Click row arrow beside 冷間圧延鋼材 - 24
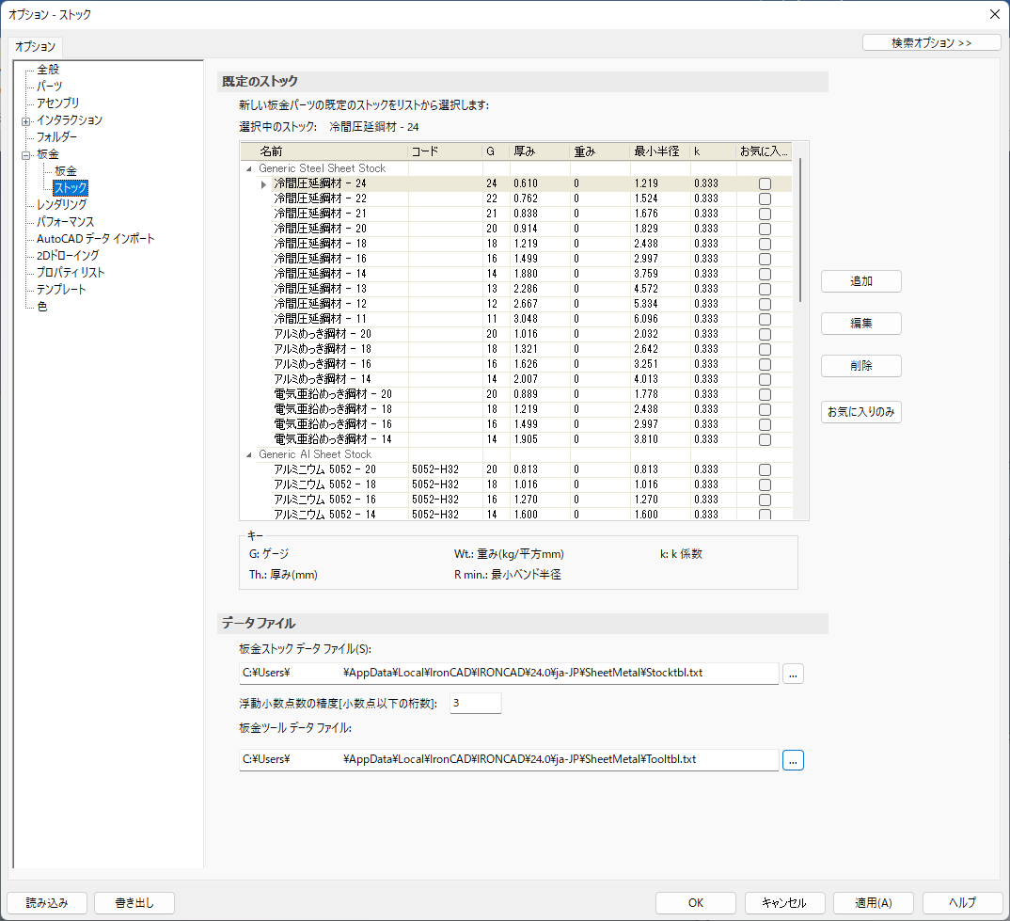This screenshot has width=1010, height=921. point(263,183)
